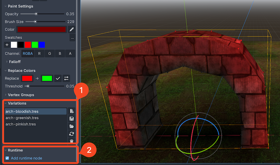Click the Add runtime node label
280x165 pixels.
pyautogui.click(x=27, y=158)
